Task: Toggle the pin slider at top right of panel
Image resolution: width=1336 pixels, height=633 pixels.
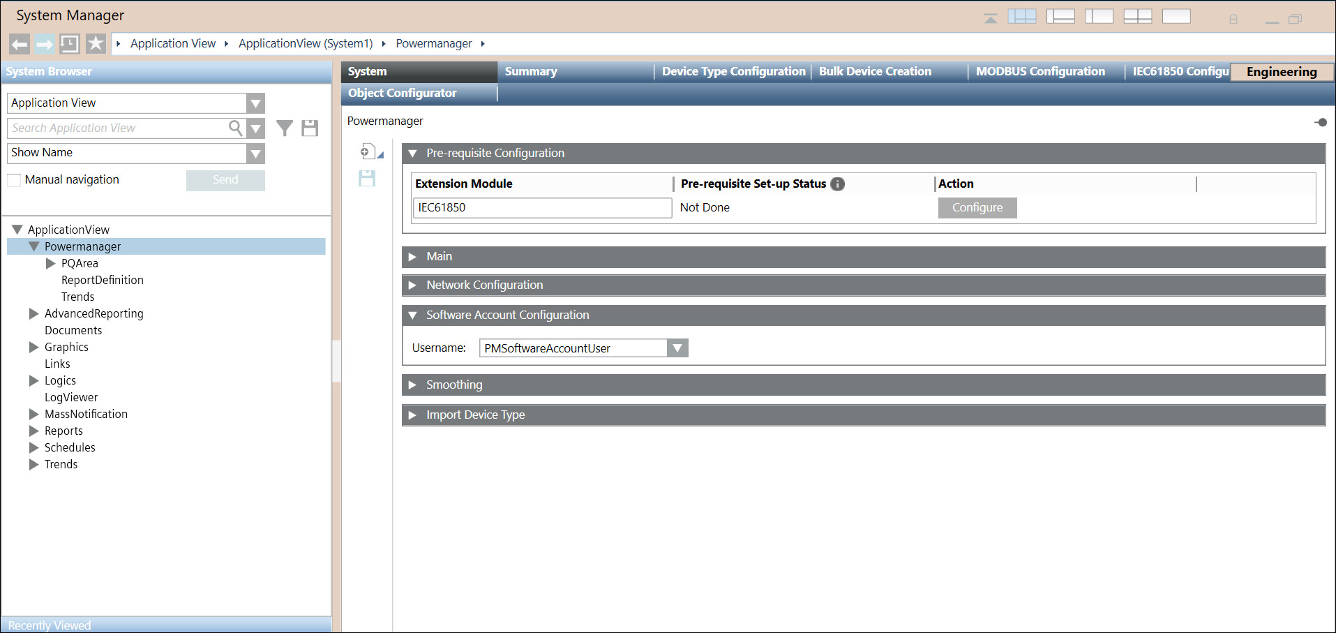Action: pos(1320,122)
